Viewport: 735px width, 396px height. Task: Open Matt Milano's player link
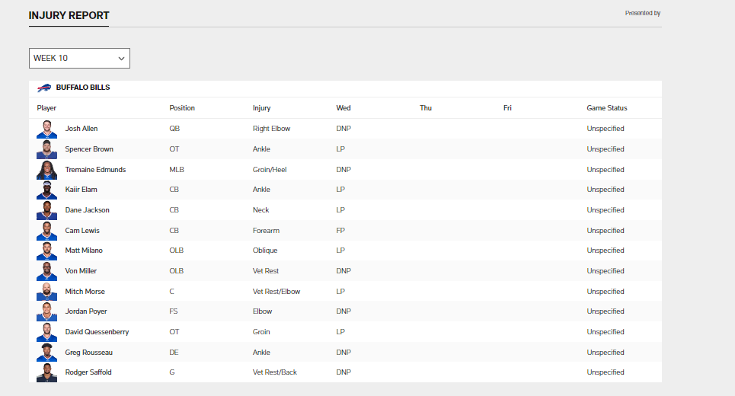click(84, 251)
